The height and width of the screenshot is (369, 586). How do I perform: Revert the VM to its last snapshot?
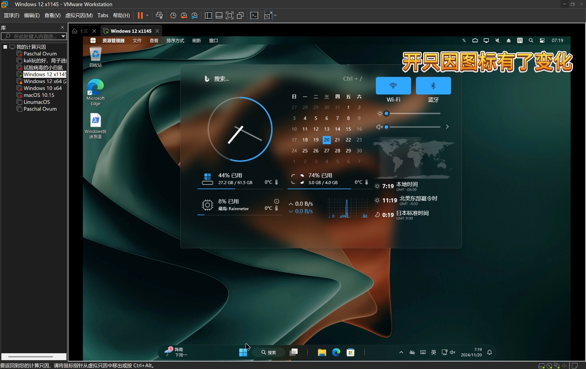point(184,15)
